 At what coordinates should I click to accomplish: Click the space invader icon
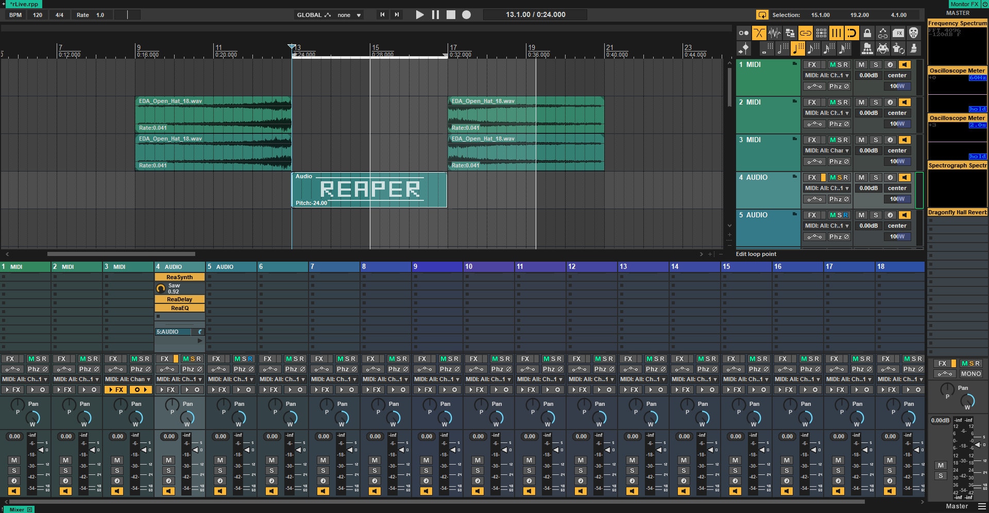883,48
